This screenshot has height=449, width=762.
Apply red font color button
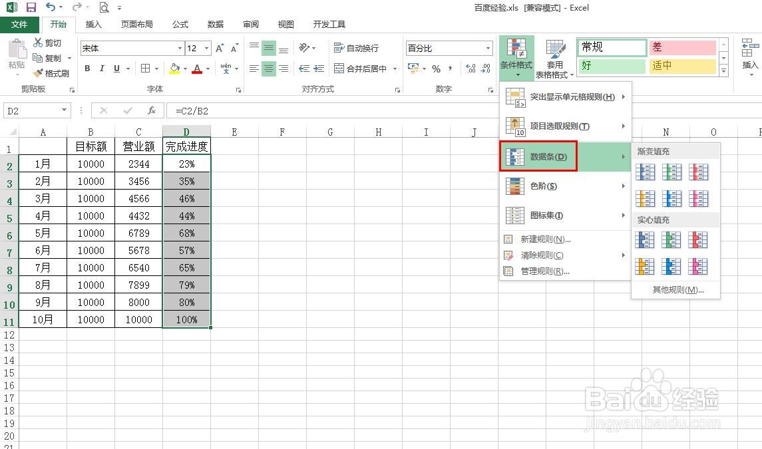coord(197,69)
